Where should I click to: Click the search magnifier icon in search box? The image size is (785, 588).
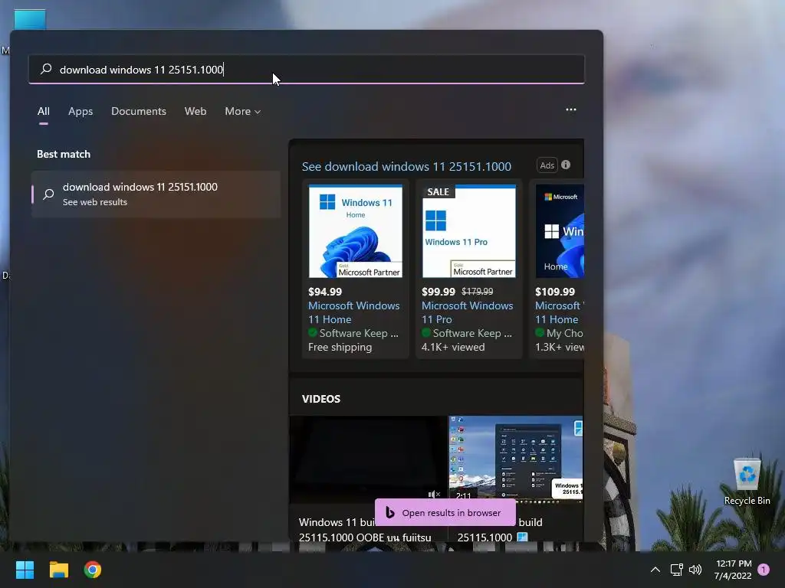click(46, 69)
